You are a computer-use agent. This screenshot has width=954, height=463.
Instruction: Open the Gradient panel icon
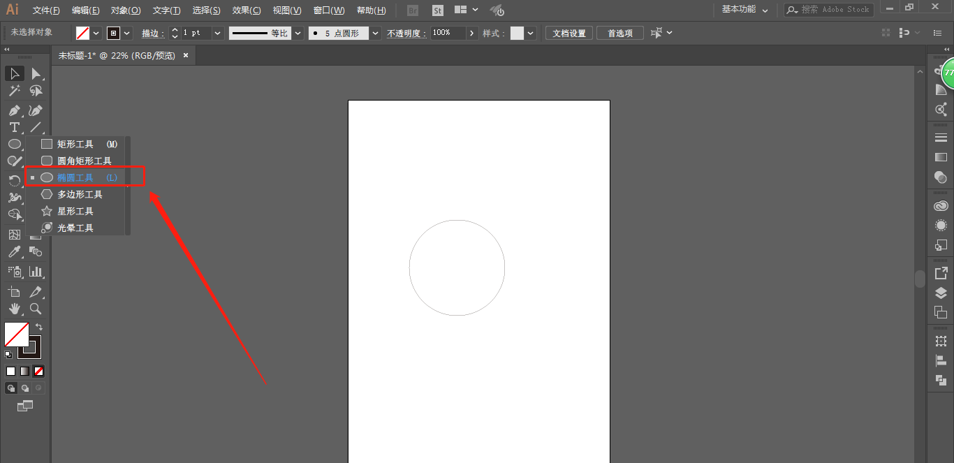[941, 158]
